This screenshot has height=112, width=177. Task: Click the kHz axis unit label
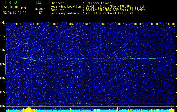tap(3, 23)
